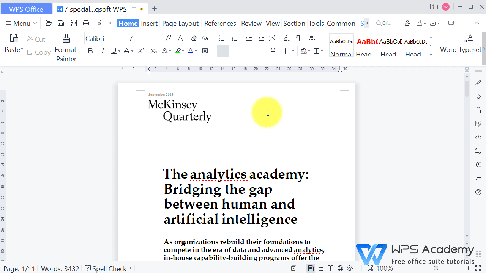Viewport: 486px width, 273px height.
Task: Open the Review tab
Action: pyautogui.click(x=251, y=24)
